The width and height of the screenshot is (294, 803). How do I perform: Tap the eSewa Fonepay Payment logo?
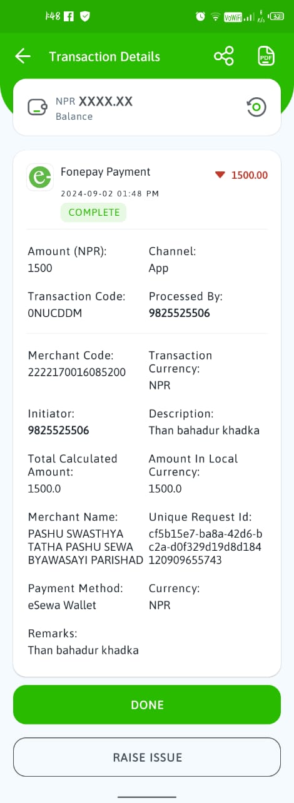tap(40, 177)
